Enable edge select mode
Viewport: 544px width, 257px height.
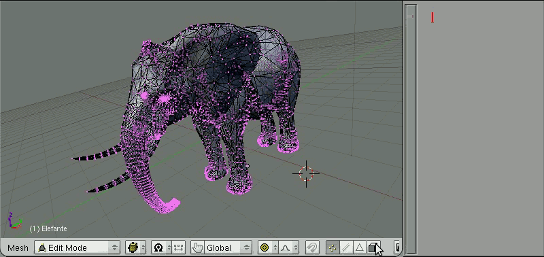point(346,247)
